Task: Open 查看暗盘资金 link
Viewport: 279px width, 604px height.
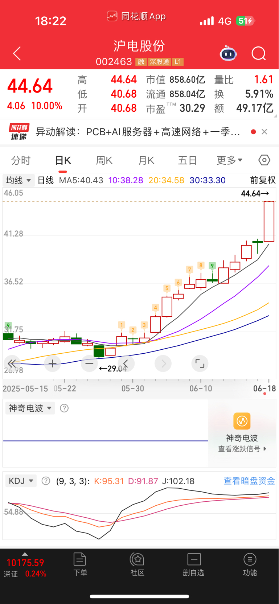Action: 249,481
